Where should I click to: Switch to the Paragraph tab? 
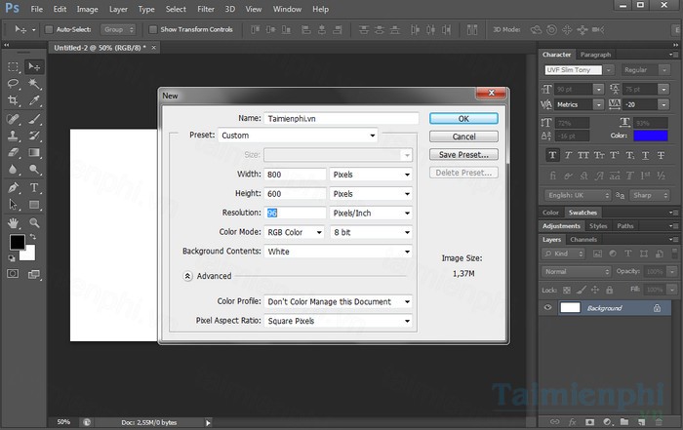coord(595,55)
